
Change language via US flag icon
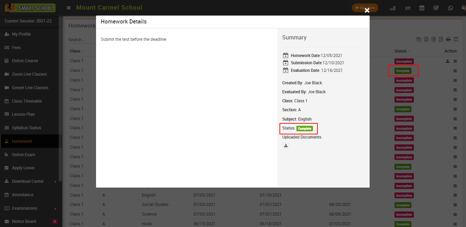click(x=392, y=8)
